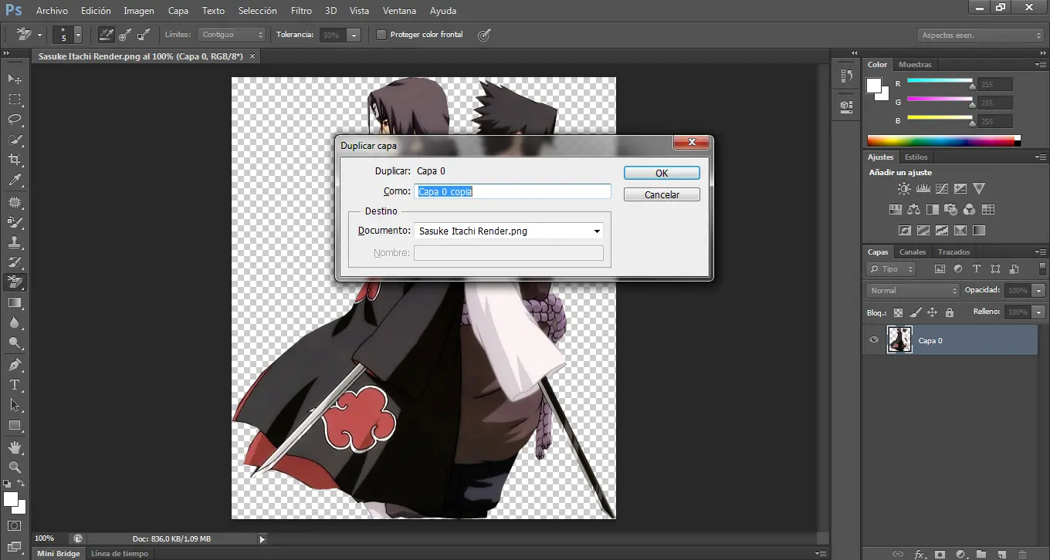Image resolution: width=1050 pixels, height=560 pixels.
Task: Select the Rectangular Marquee tool
Action: pyautogui.click(x=15, y=100)
